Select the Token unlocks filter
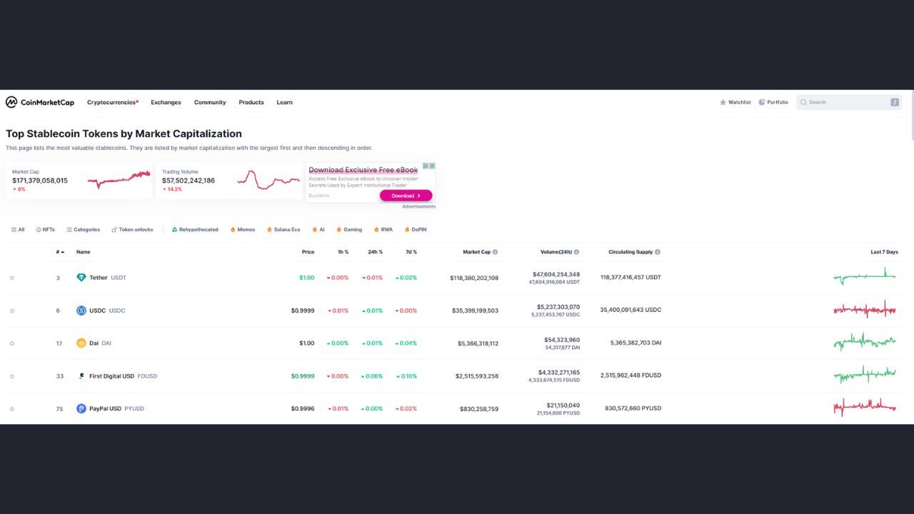 [x=132, y=230]
